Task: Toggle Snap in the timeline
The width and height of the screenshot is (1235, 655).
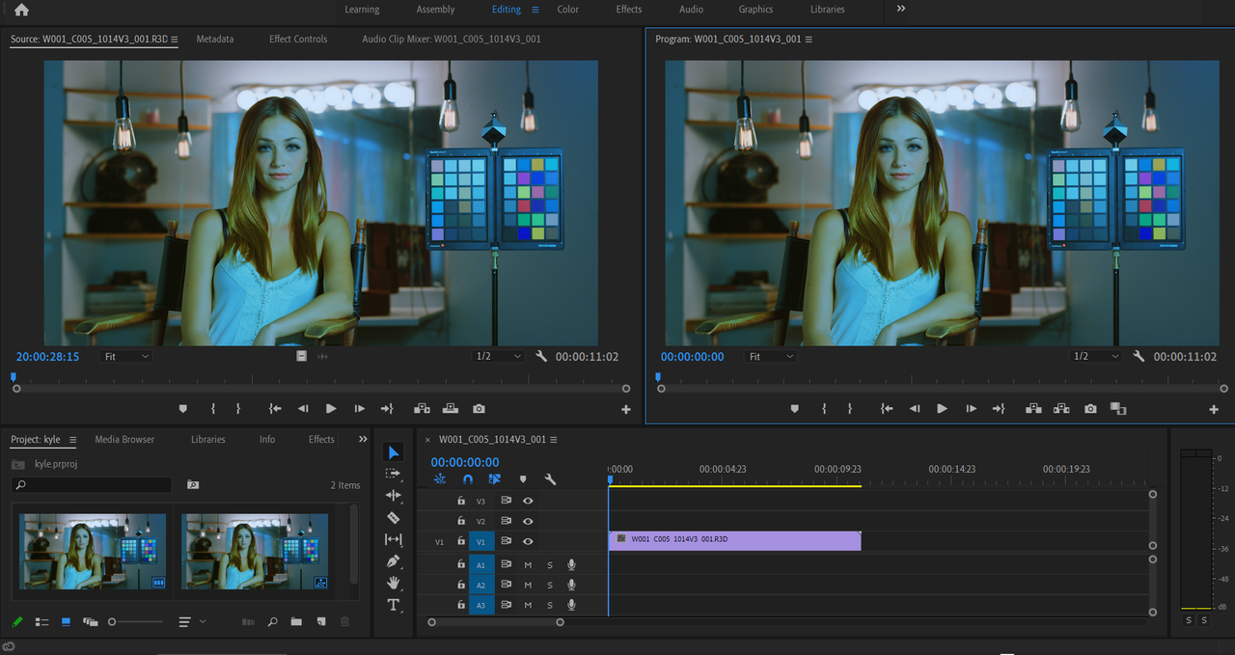Action: pyautogui.click(x=468, y=478)
